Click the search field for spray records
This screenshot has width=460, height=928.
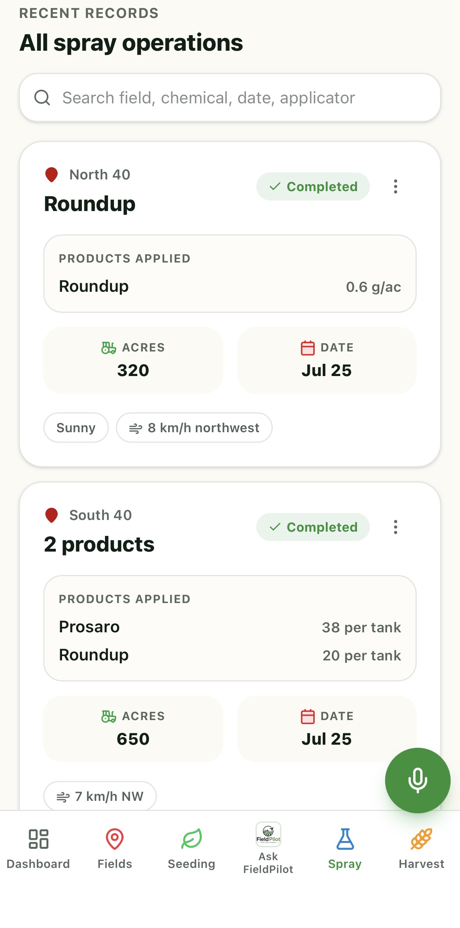click(230, 98)
